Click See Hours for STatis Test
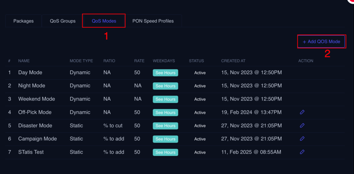The image size is (354, 174). [165, 152]
